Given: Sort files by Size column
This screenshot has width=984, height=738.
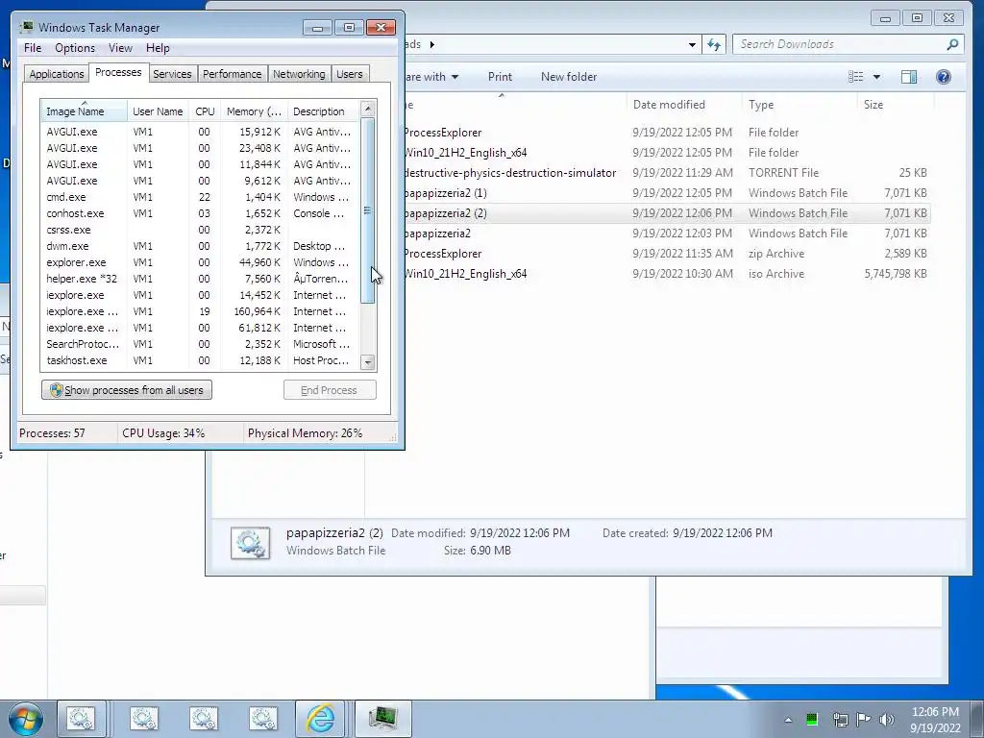Looking at the screenshot, I should [895, 105].
